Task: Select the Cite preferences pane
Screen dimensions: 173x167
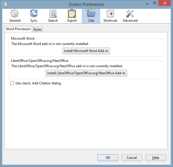Action: tap(91, 16)
